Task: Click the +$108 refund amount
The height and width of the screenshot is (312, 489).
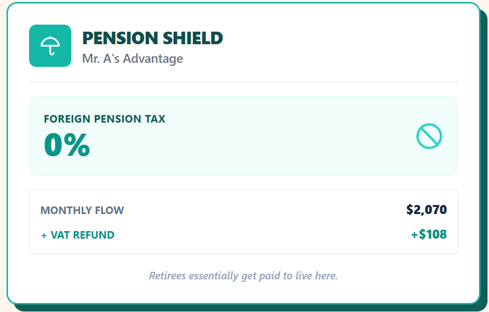Action: pyautogui.click(x=429, y=234)
